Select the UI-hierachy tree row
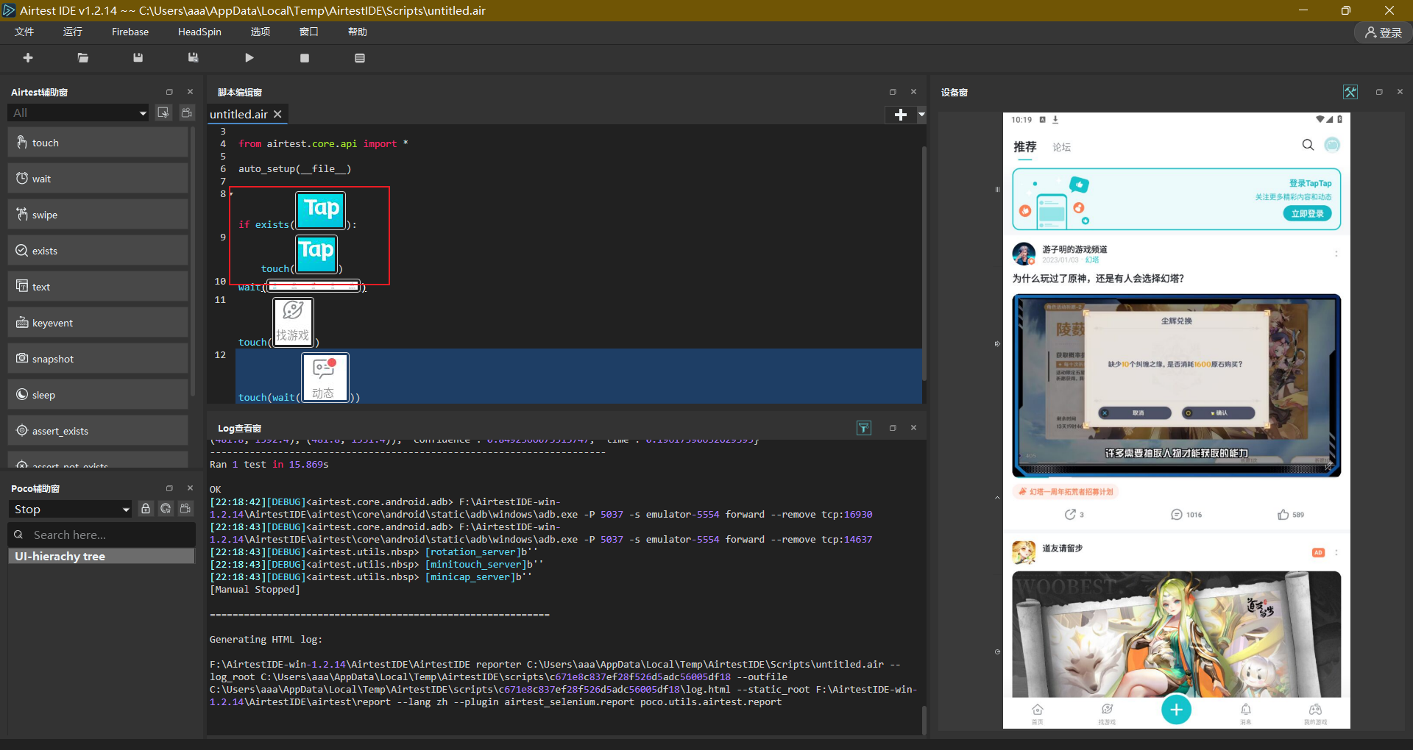The height and width of the screenshot is (750, 1413). click(102, 557)
